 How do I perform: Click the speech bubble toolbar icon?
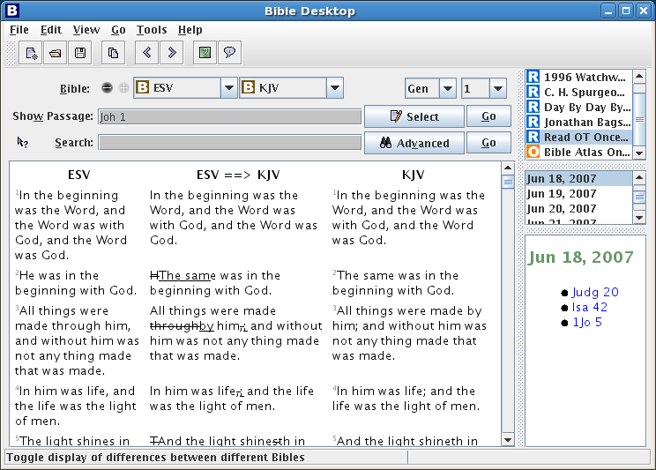point(229,53)
